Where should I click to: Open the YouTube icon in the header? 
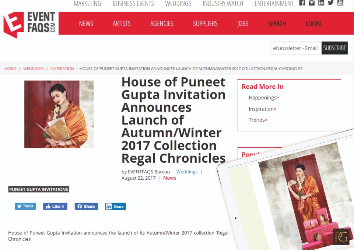tap(340, 3)
